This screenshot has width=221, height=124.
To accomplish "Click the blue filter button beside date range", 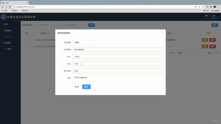I will (x=92, y=25).
